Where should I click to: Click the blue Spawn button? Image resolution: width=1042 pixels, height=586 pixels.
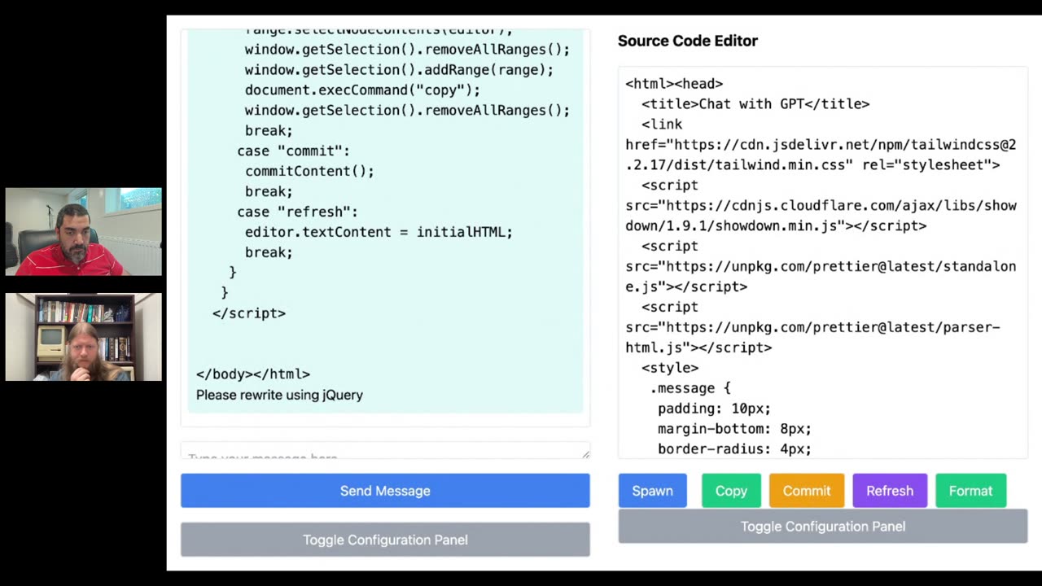653,491
